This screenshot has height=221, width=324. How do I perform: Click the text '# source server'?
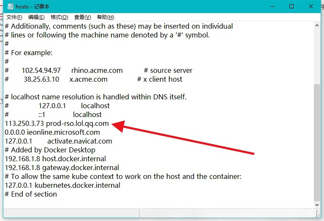coord(168,70)
